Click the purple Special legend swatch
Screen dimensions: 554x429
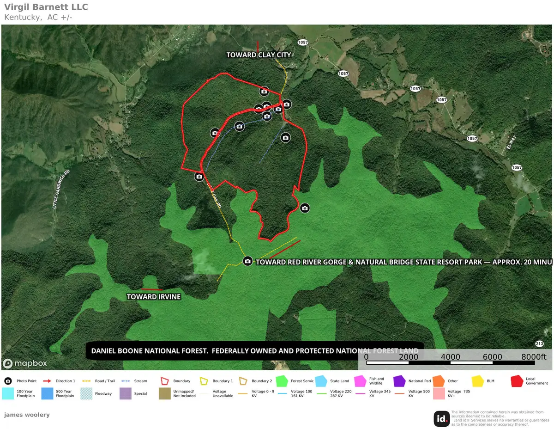point(126,393)
